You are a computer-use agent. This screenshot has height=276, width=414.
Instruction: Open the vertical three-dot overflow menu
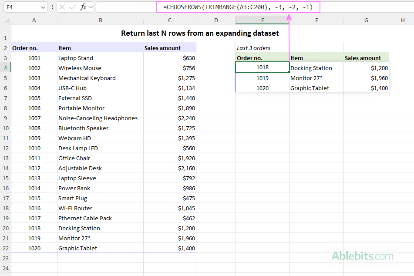(52, 7)
